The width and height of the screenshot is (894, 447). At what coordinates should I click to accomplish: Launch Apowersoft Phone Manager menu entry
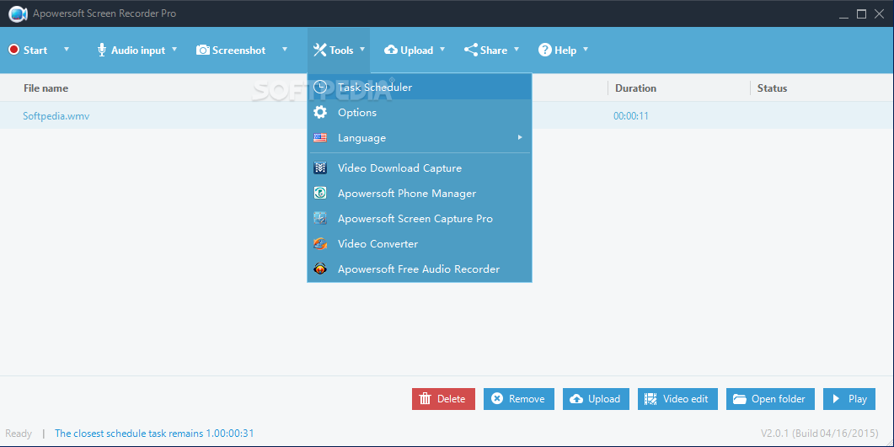pos(420,193)
